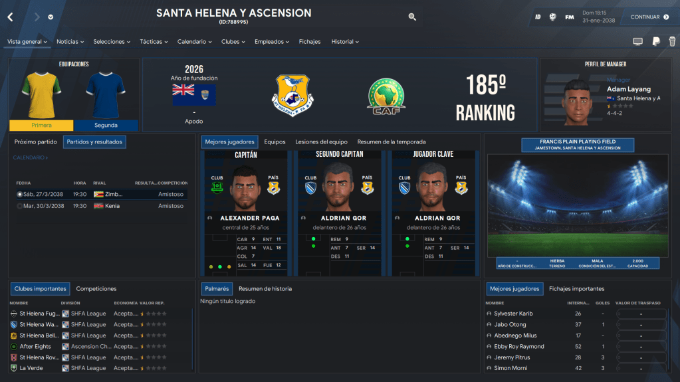Expand the Selecciones dropdown menu
Screen dimensions: 680x382
tap(112, 42)
